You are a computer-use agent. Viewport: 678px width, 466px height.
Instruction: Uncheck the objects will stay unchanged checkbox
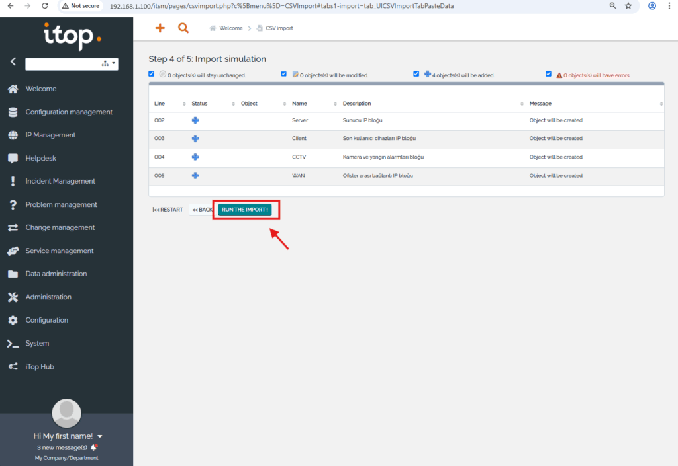pos(152,74)
